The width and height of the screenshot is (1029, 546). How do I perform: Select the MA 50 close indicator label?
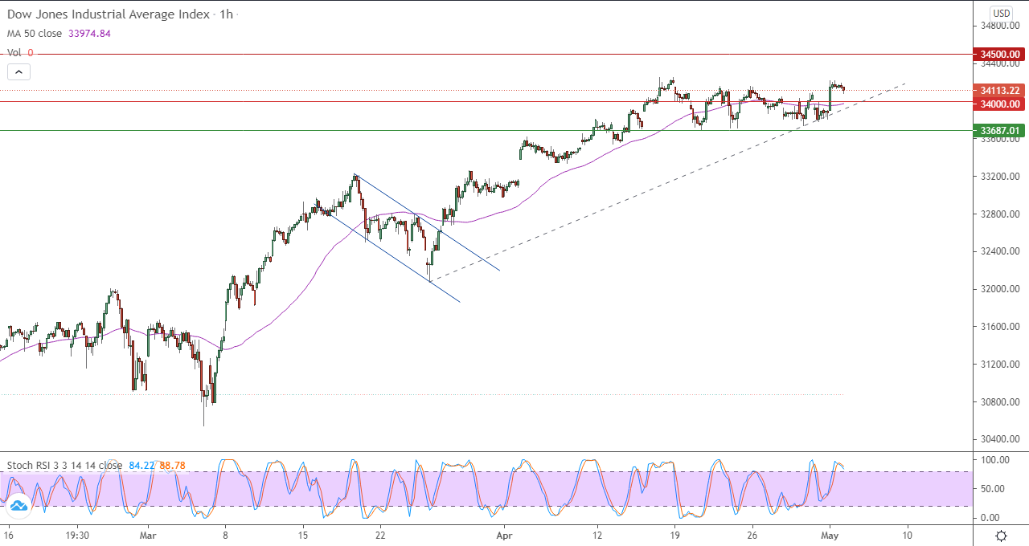[x=36, y=34]
